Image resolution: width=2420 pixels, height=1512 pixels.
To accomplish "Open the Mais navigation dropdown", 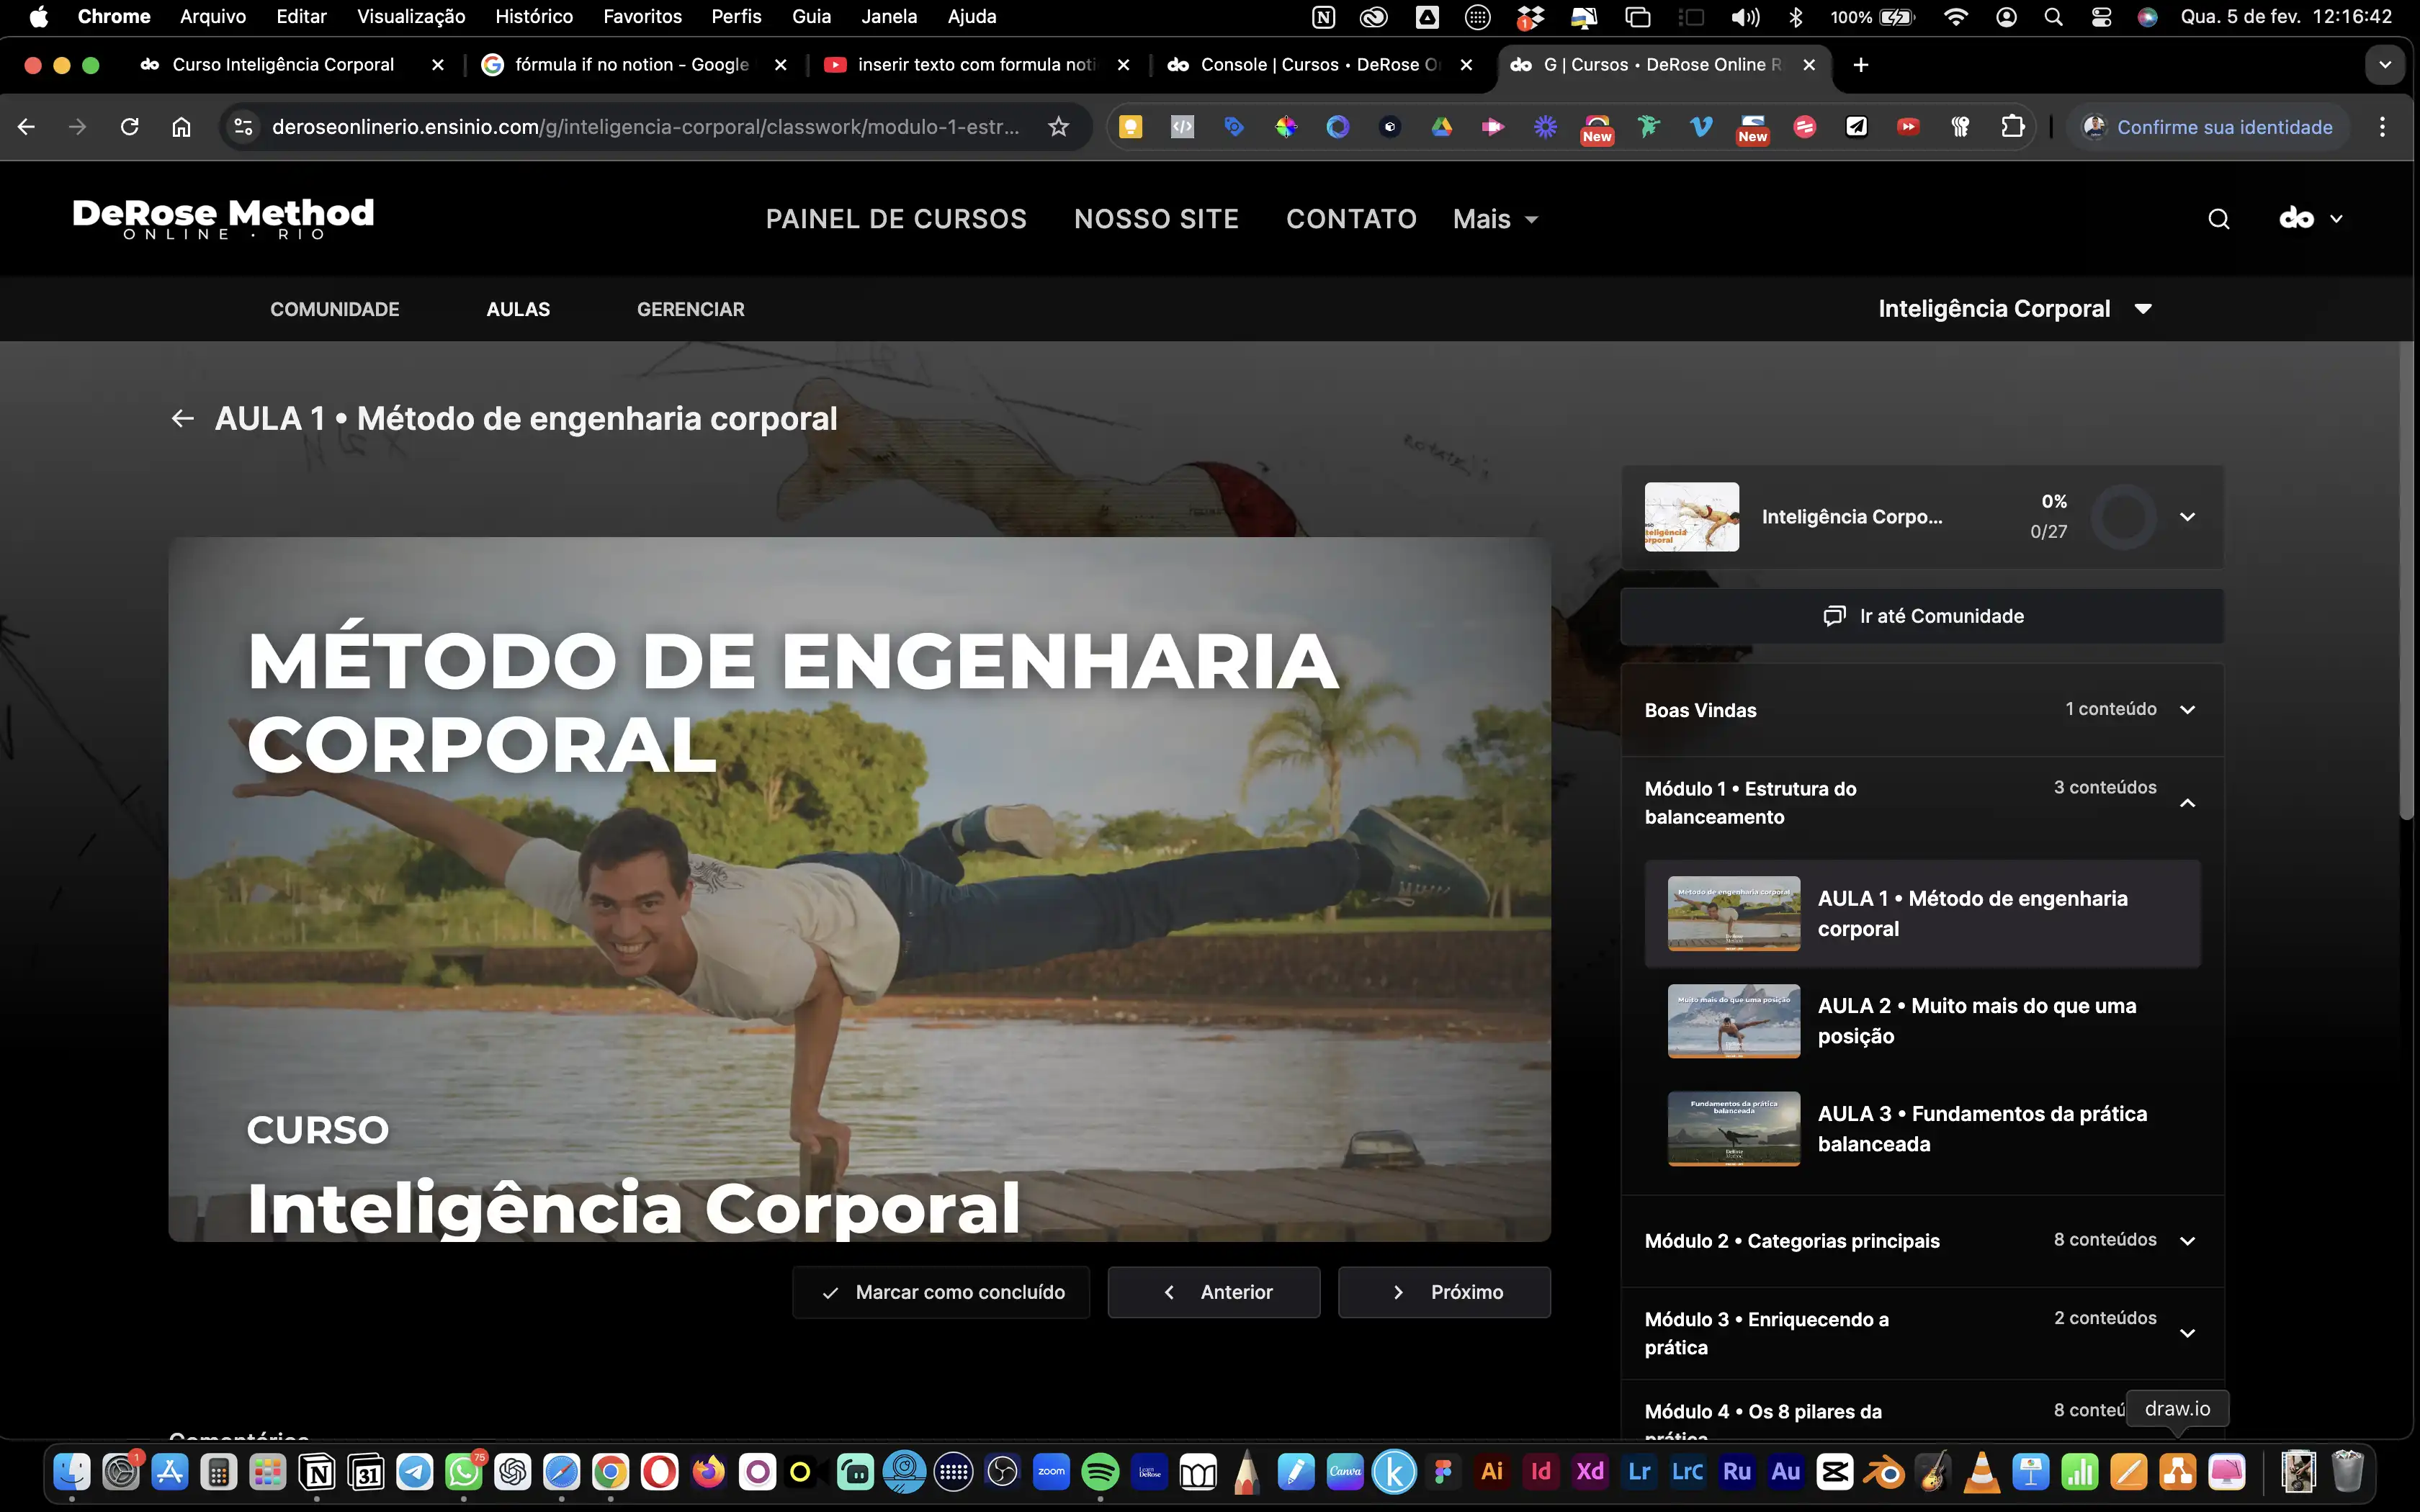I will tap(1495, 219).
